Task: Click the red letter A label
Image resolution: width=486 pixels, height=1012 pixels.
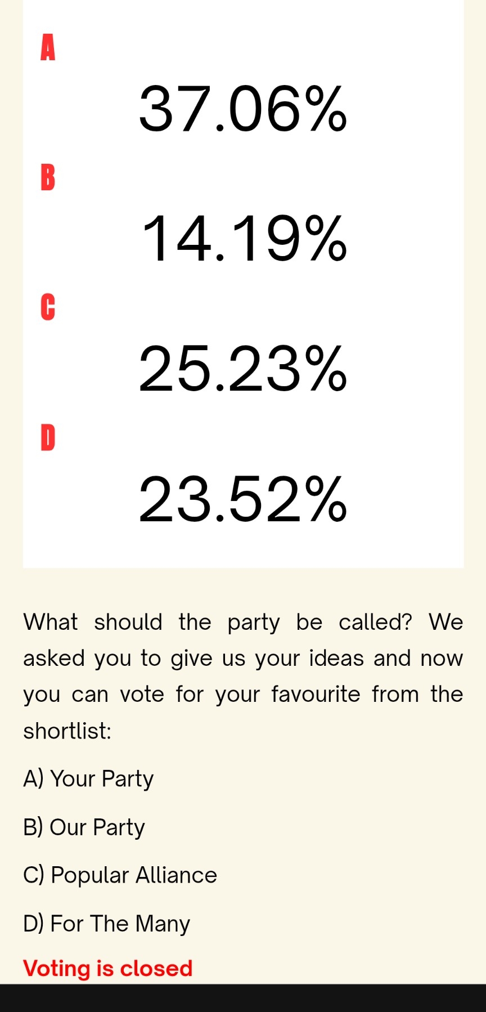Action: 48,47
